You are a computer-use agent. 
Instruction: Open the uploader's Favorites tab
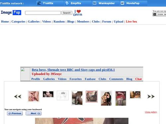pyautogui.click(x=76, y=79)
